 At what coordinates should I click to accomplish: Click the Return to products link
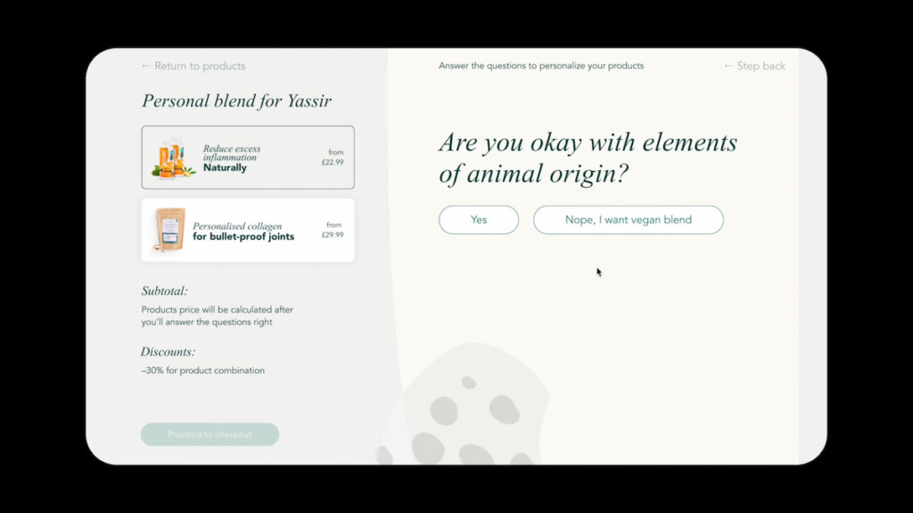(199, 66)
